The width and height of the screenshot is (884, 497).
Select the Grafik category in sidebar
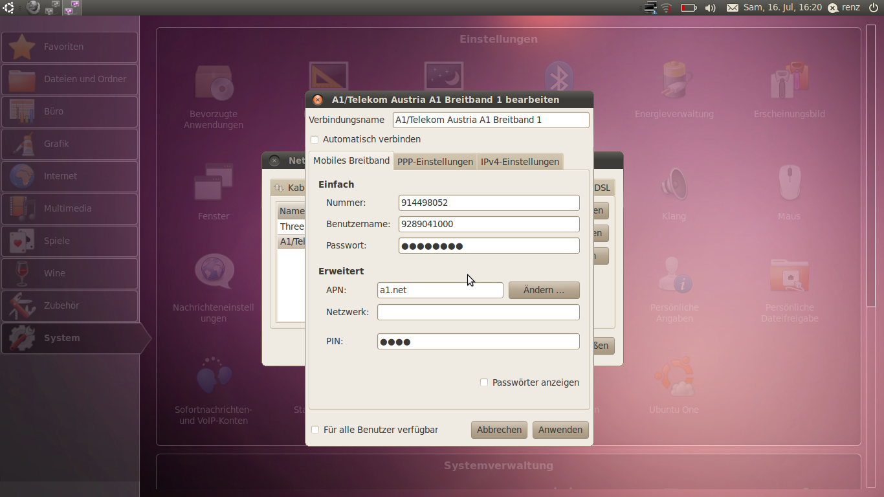(x=70, y=144)
